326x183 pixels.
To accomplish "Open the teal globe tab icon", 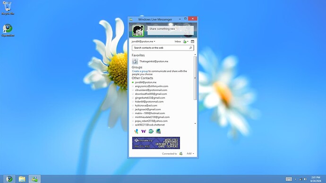I will tap(151, 131).
